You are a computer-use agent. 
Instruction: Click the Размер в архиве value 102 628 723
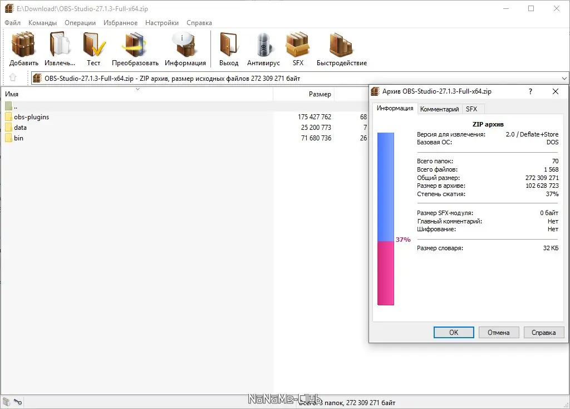pyautogui.click(x=542, y=186)
